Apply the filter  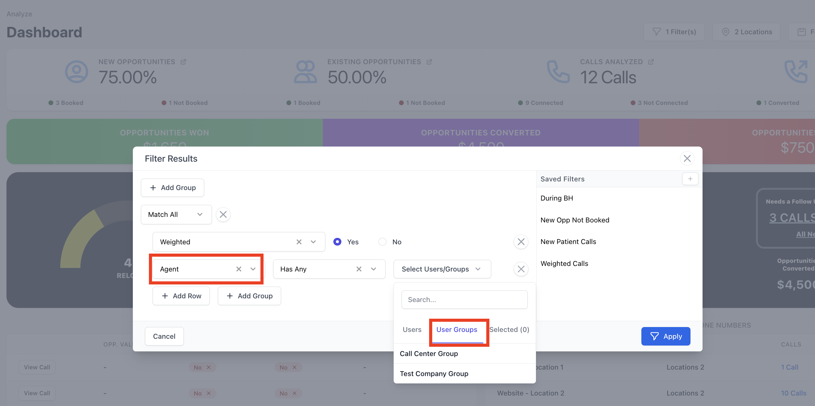point(666,336)
